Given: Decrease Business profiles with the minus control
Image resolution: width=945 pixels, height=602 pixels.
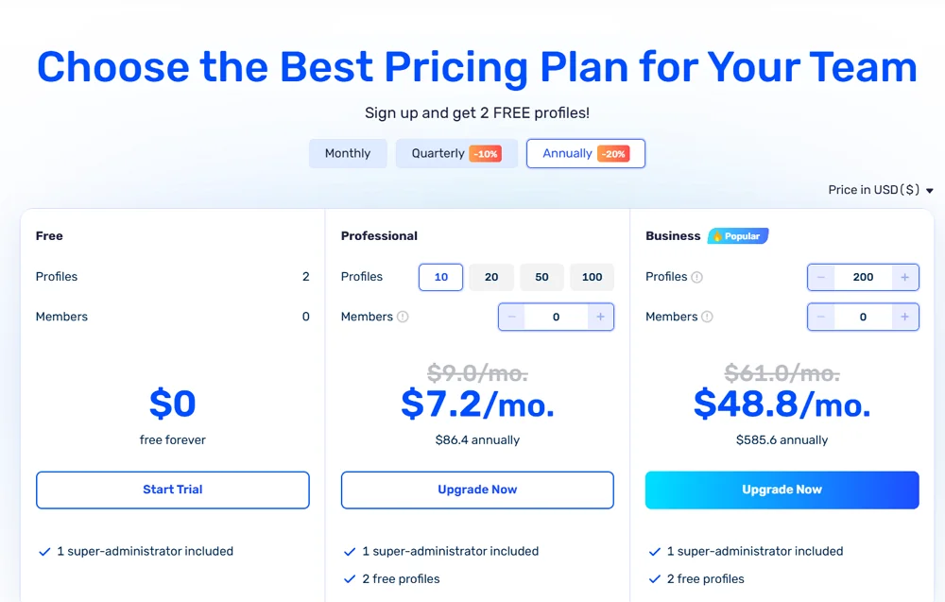Looking at the screenshot, I should point(821,277).
